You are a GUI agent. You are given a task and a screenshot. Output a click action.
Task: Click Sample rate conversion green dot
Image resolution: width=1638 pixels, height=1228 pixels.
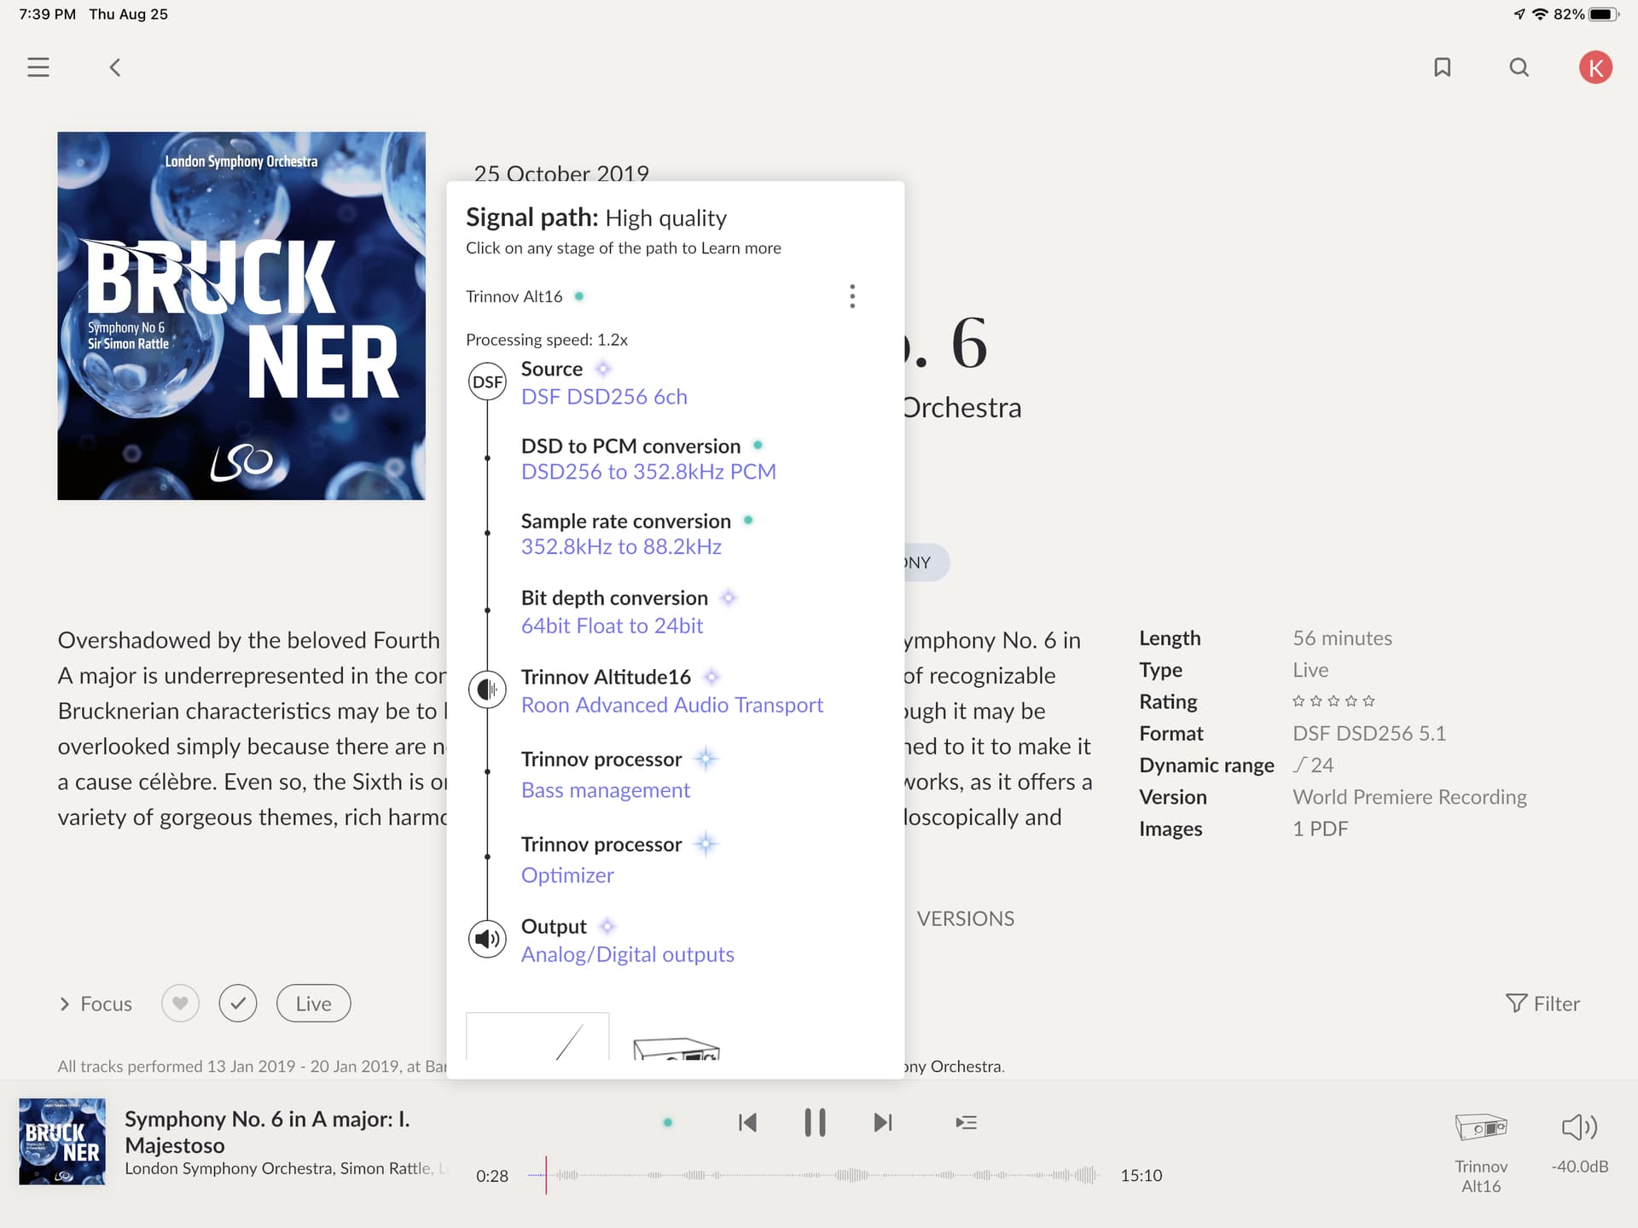(x=748, y=520)
